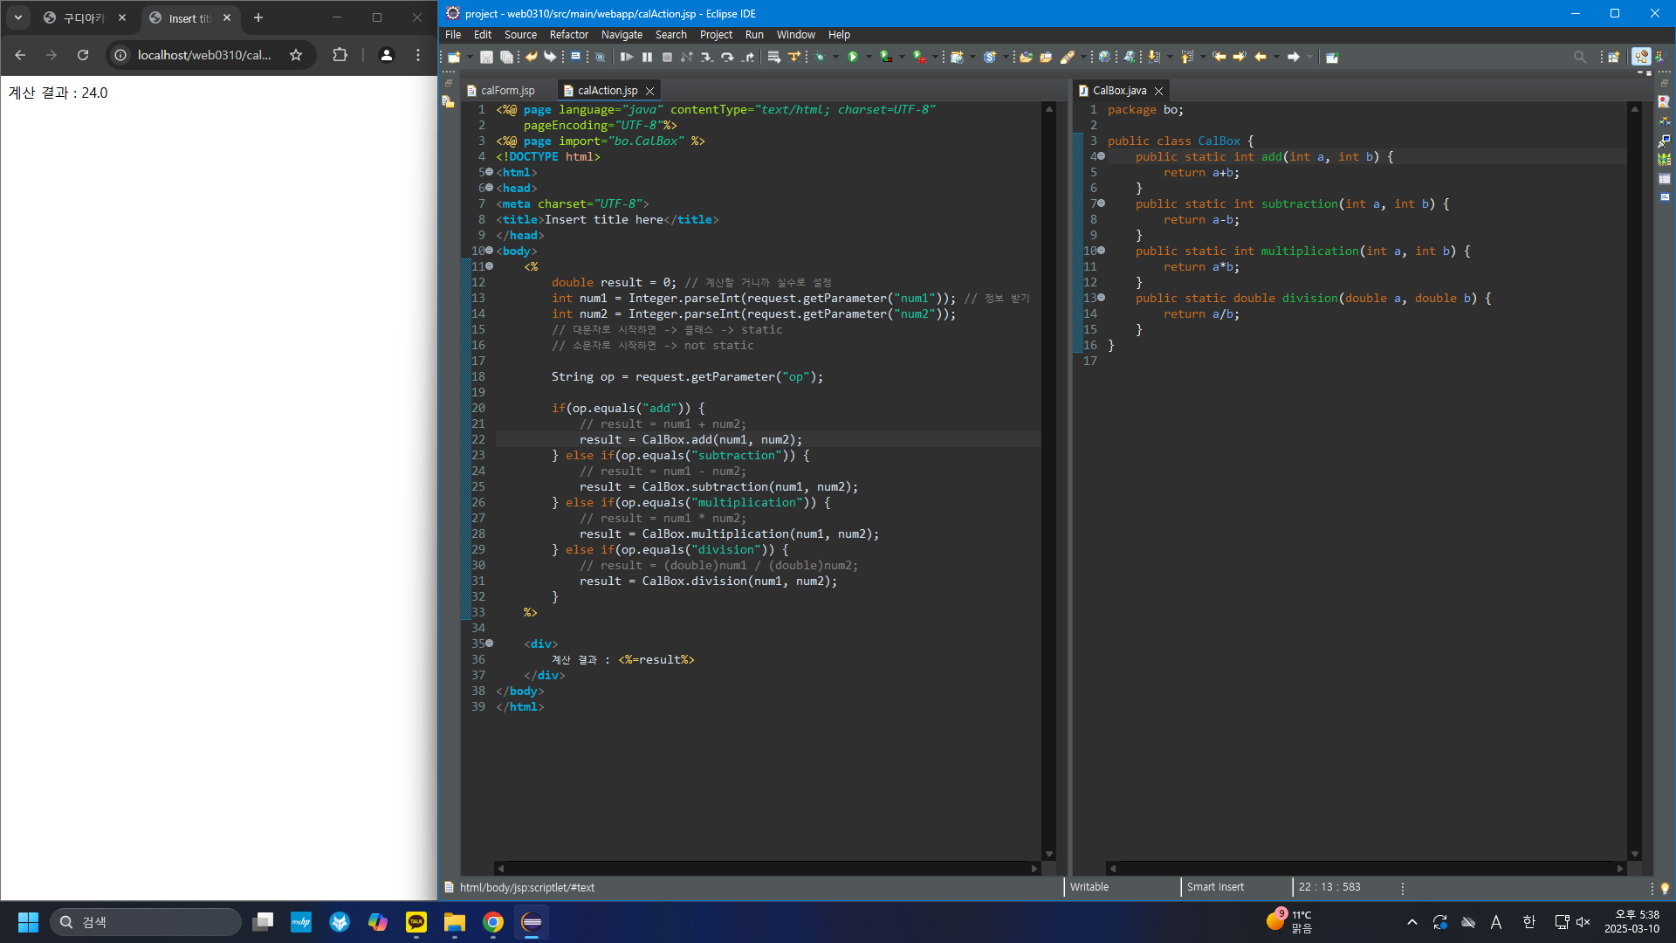
Task: Click Last Edit Location arrow icon
Action: 1219,58
